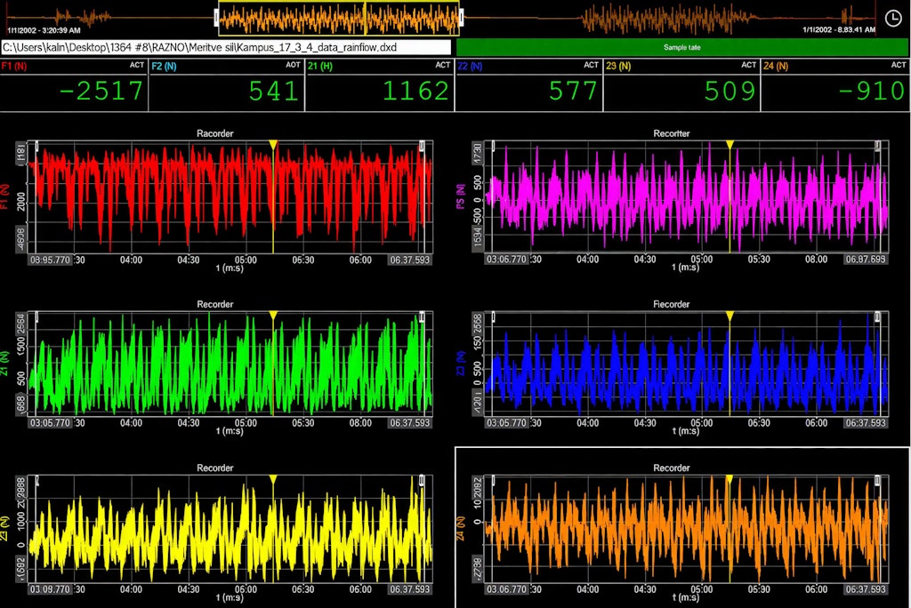Click start time 03:06.770 under orange recorder

pos(506,588)
